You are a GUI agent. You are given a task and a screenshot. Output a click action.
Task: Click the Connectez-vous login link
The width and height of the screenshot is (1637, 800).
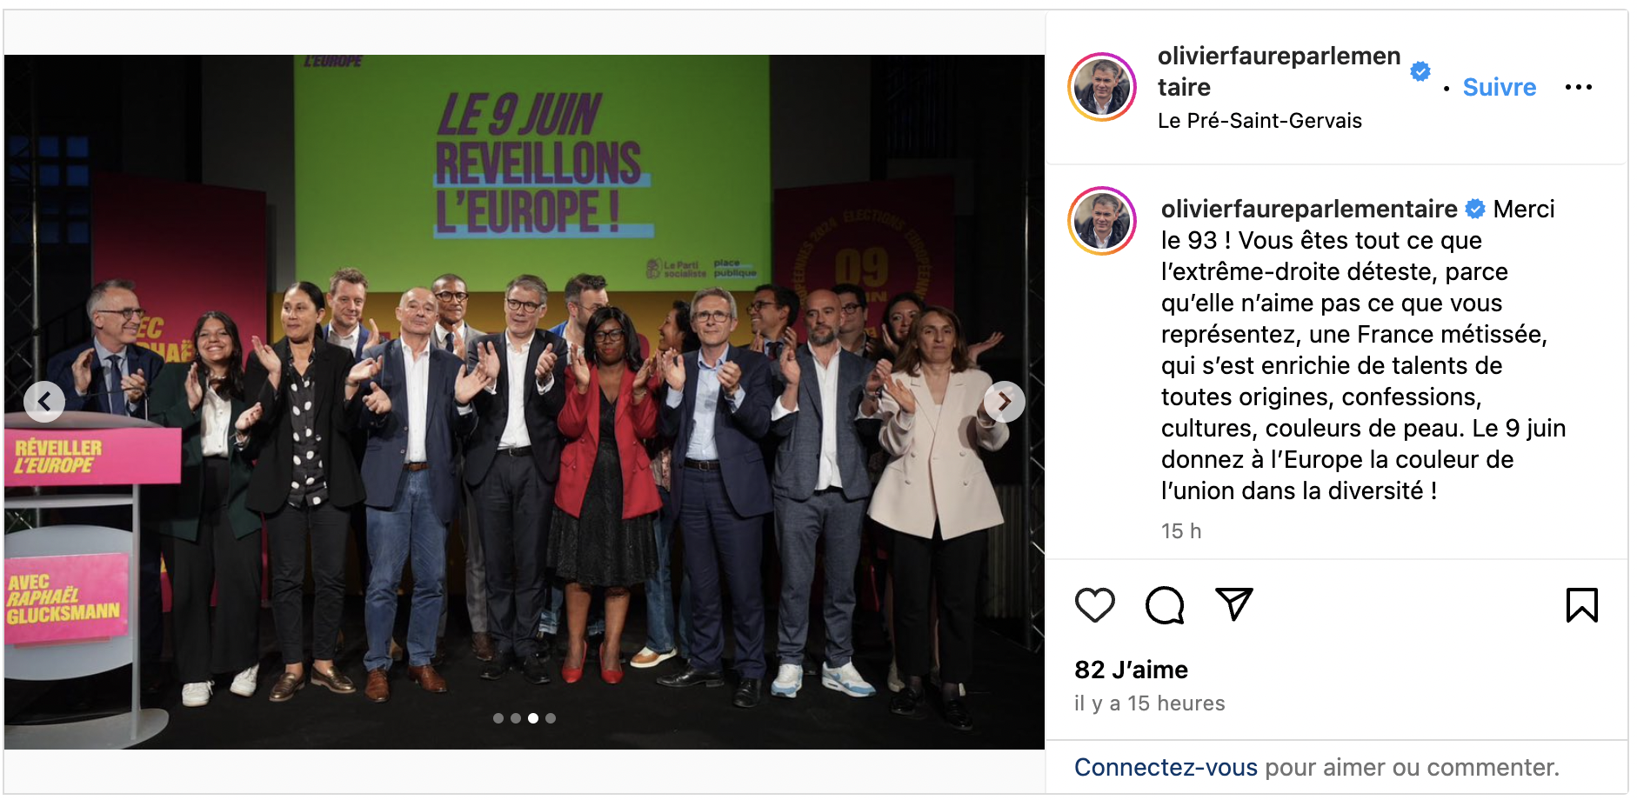(x=1166, y=767)
